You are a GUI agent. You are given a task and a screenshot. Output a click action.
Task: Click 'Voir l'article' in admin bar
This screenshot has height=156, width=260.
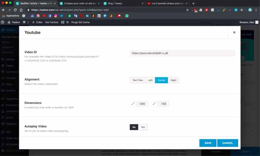point(52,22)
